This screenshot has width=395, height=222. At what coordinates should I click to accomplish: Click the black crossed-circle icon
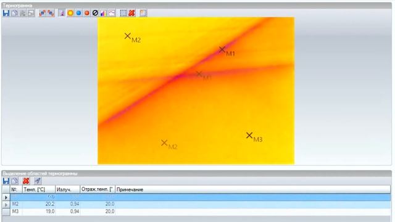pyautogui.click(x=95, y=13)
